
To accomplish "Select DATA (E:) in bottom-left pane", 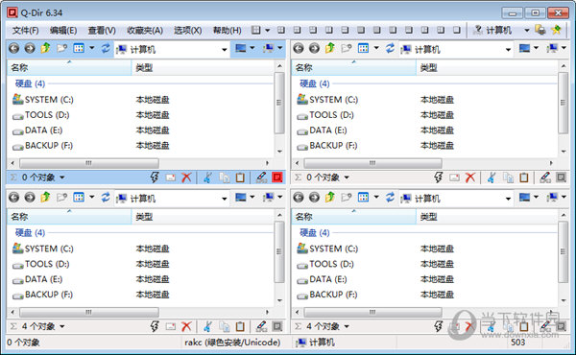I will [37, 279].
